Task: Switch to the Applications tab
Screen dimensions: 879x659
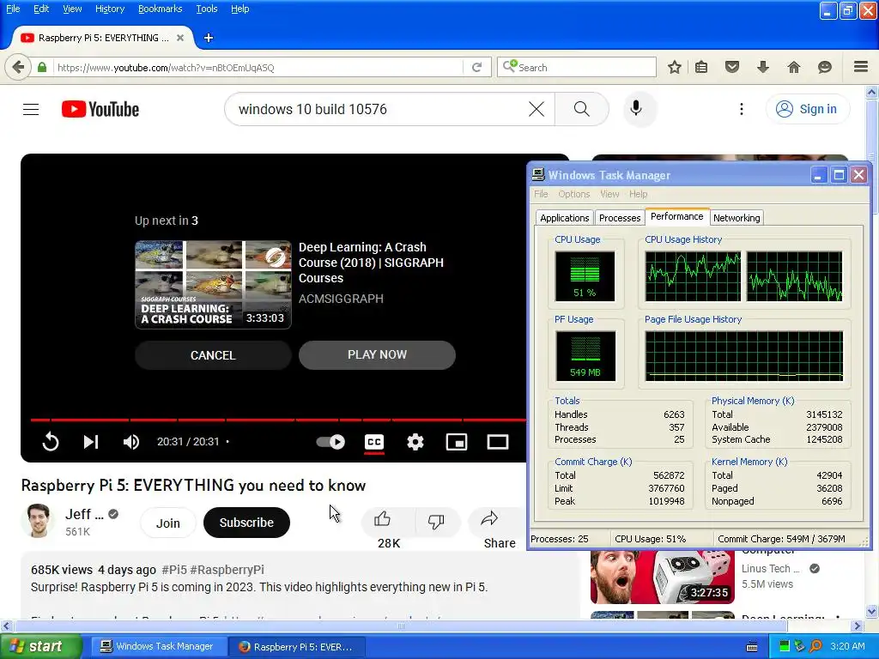Action: pos(565,218)
